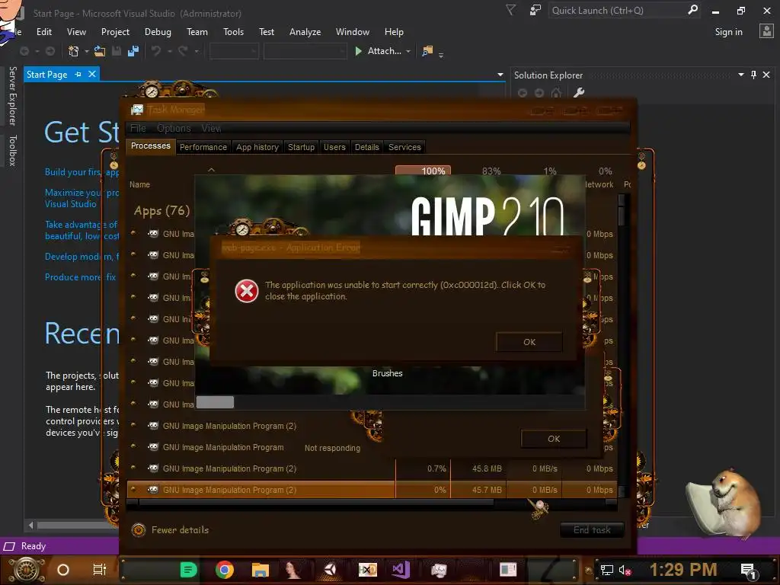
Task: Click the Solution Explorer properties wrench icon
Action: tap(579, 92)
